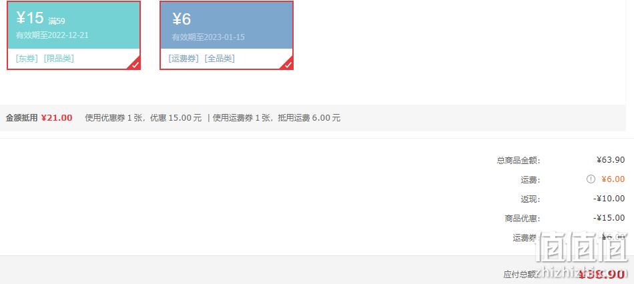This screenshot has width=634, height=284.
Task: Click the shipping fee info icon
Action: click(x=591, y=179)
